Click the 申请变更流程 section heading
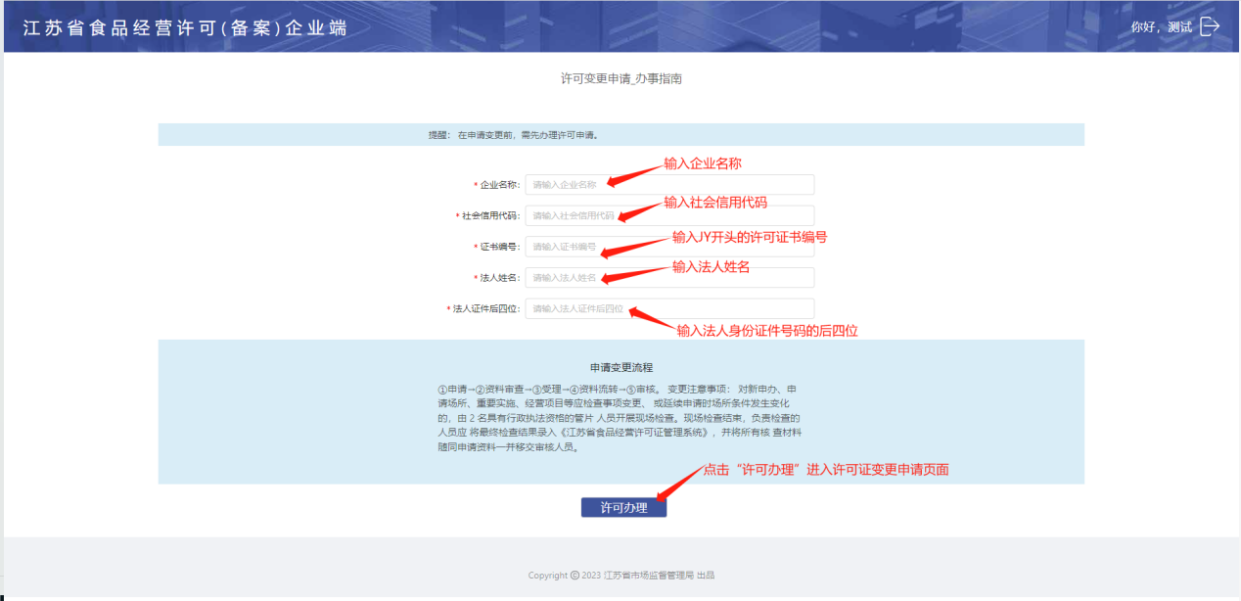1241x601 pixels. point(620,368)
